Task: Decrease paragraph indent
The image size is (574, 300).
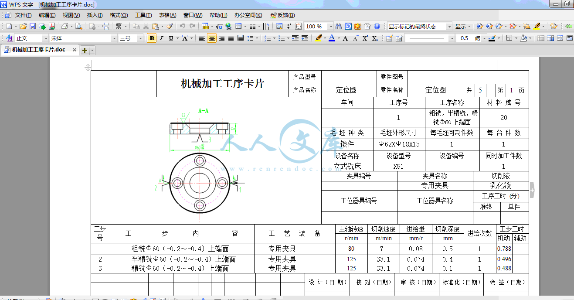Action: click(295, 38)
